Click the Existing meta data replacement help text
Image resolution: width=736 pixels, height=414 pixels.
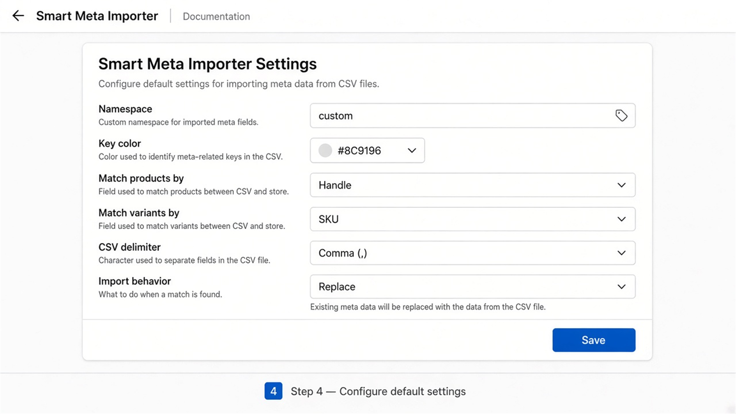point(428,307)
